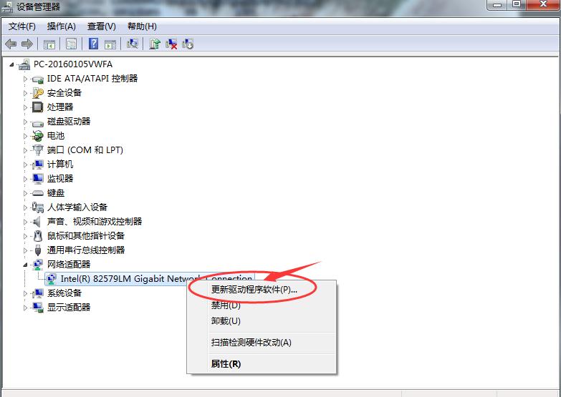Click the Forward arrow toolbar icon
The width and height of the screenshot is (561, 397).
[27, 44]
